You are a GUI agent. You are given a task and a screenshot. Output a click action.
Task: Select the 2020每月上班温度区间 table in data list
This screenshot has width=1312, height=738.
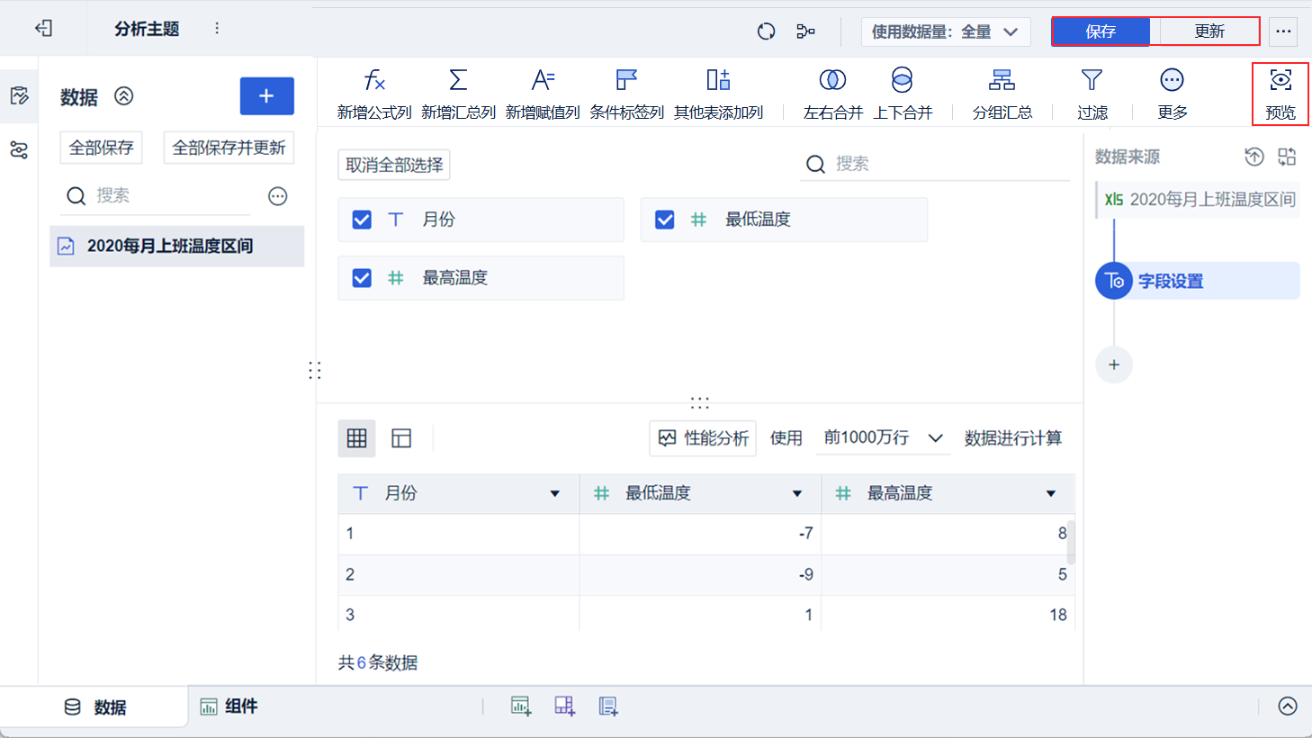pyautogui.click(x=177, y=246)
